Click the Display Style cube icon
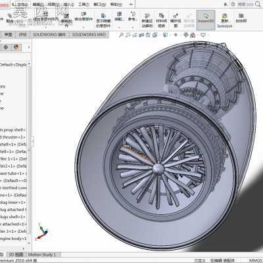The width and height of the screenshot is (263, 263). (x=165, y=35)
